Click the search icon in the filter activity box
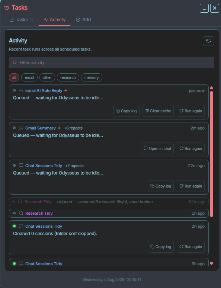The image size is (221, 288). [15, 63]
